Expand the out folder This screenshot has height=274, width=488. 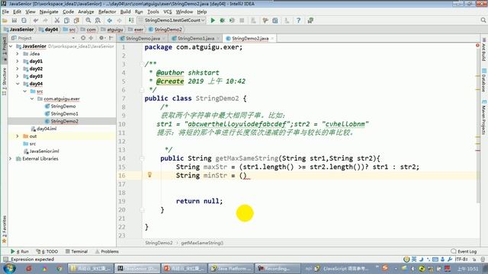click(18, 136)
